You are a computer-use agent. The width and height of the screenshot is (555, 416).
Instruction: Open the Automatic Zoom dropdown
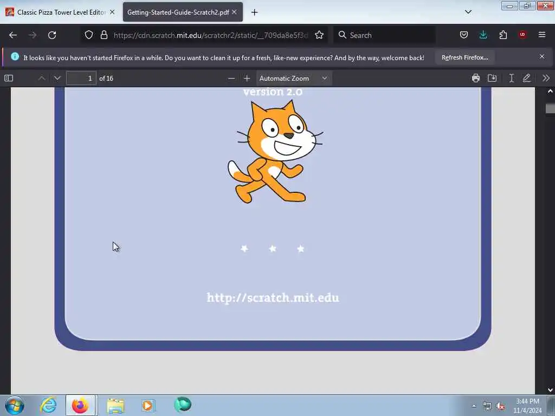click(294, 78)
